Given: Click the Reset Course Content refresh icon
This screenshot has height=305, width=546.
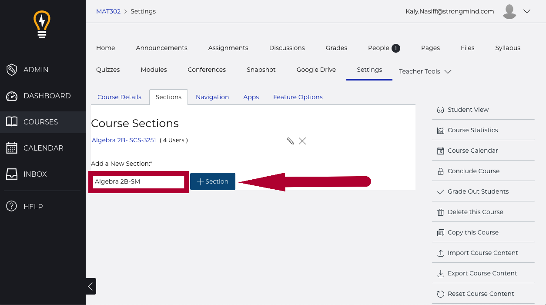Looking at the screenshot, I should [440, 294].
